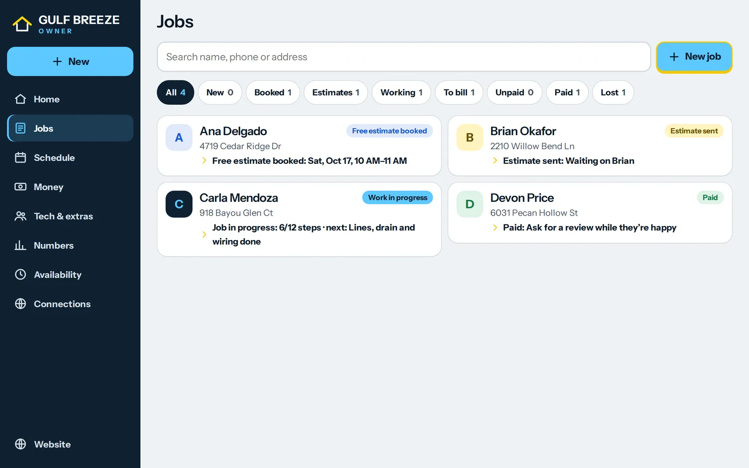Image resolution: width=749 pixels, height=468 pixels.
Task: Click the Numbers bar chart icon
Action: (21, 245)
